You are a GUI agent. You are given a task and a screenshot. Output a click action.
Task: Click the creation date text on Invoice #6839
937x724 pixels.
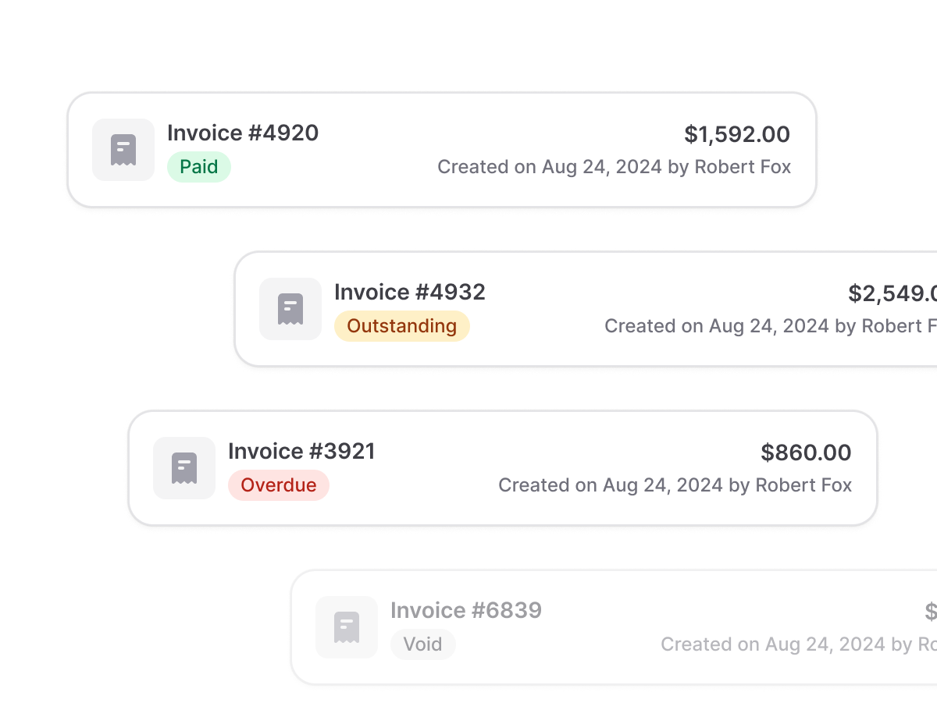798,644
